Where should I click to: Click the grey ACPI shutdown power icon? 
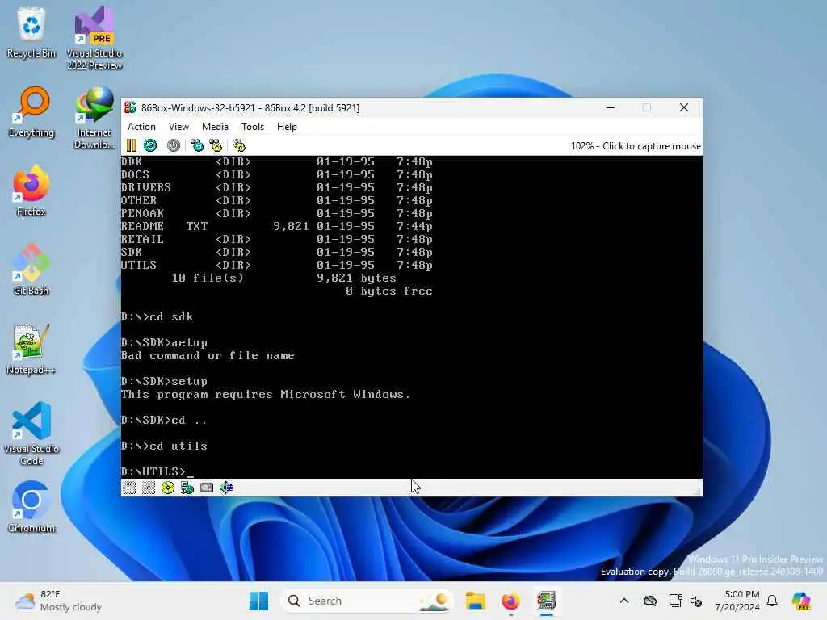[174, 145]
